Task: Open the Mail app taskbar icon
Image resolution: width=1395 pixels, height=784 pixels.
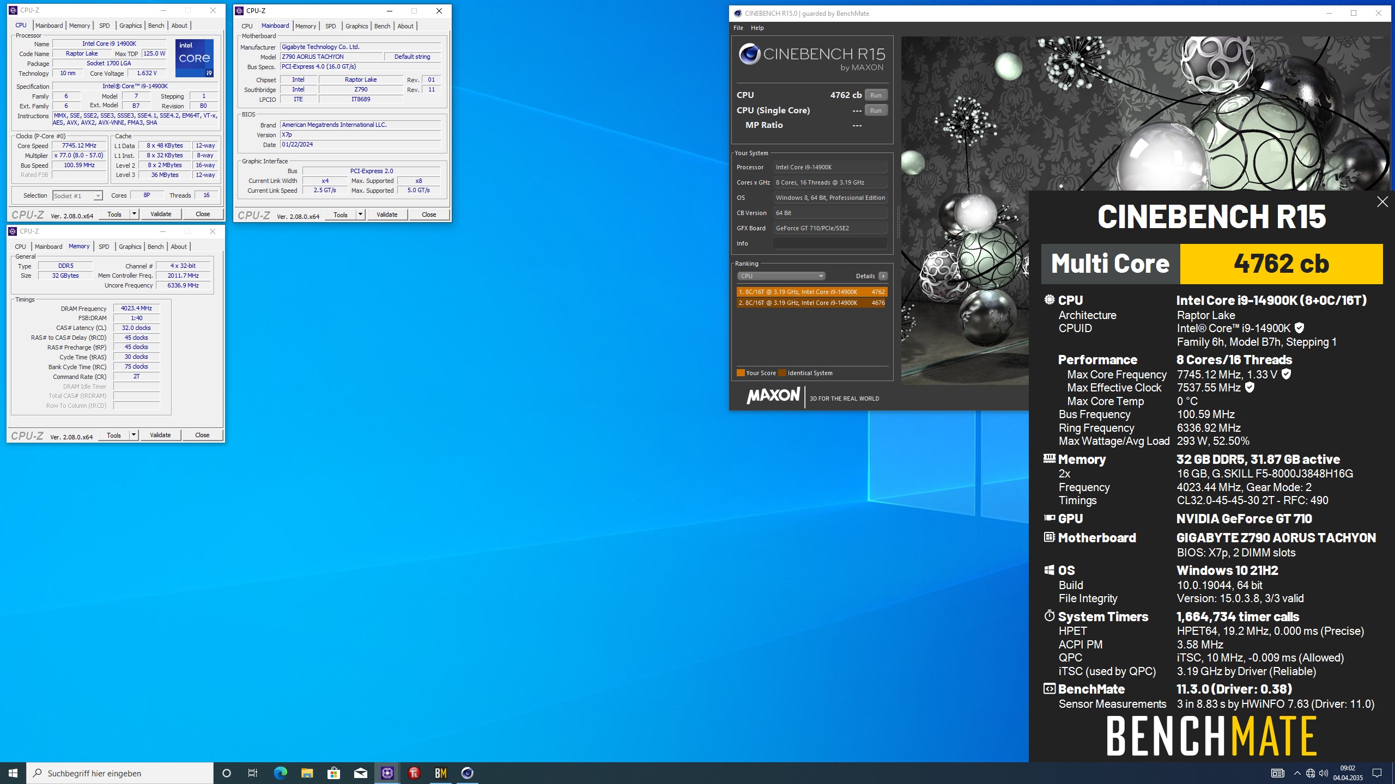Action: (360, 773)
